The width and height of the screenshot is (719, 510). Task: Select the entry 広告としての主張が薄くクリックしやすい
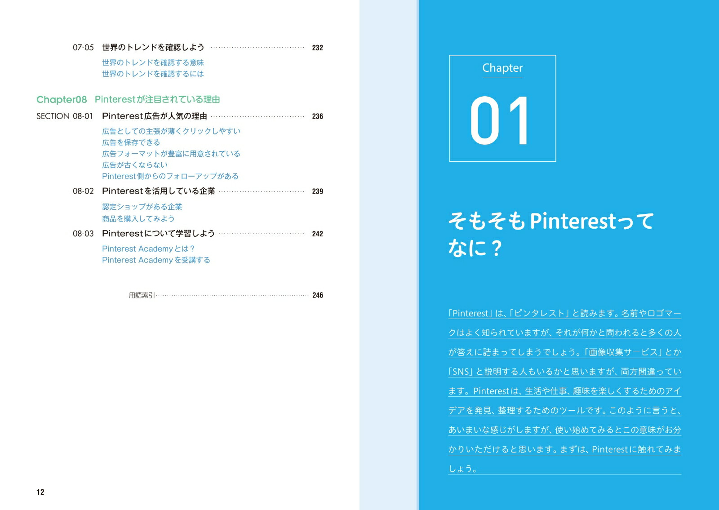click(170, 131)
